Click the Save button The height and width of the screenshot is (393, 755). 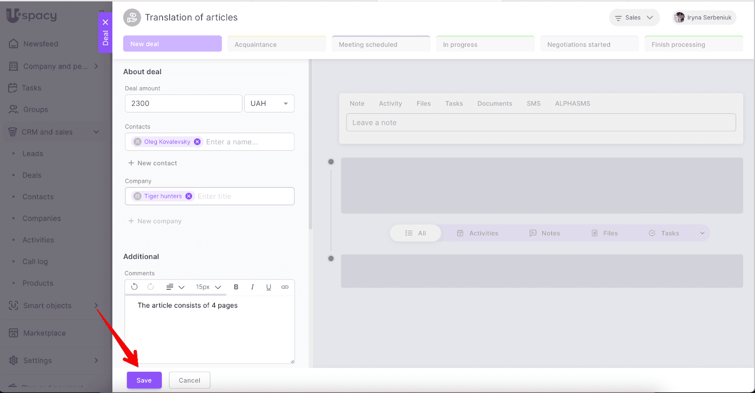[x=144, y=380]
